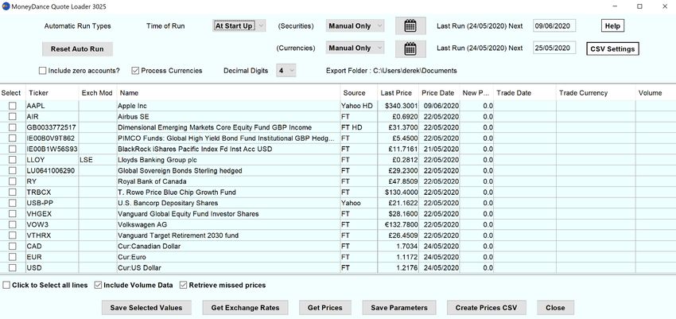
Task: Toggle Process Currencies checkbox
Action: [x=135, y=71]
